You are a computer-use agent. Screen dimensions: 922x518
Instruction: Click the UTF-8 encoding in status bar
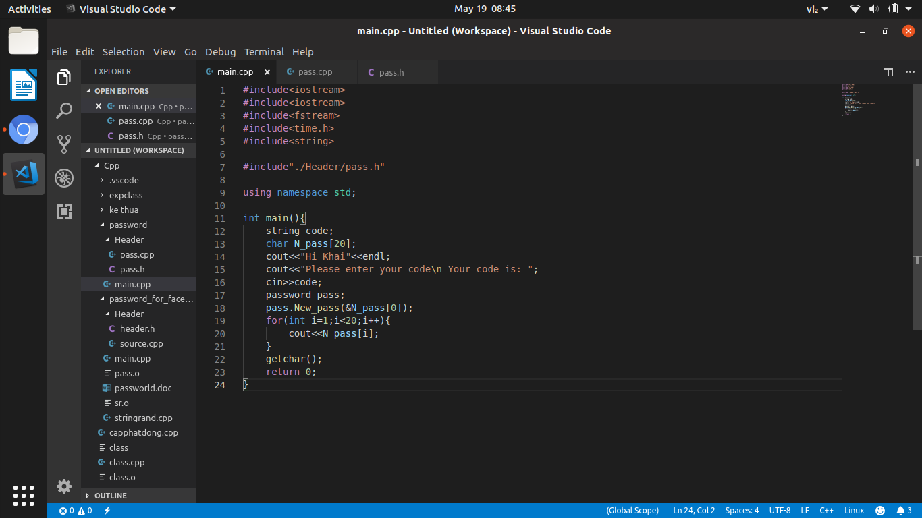pos(780,511)
